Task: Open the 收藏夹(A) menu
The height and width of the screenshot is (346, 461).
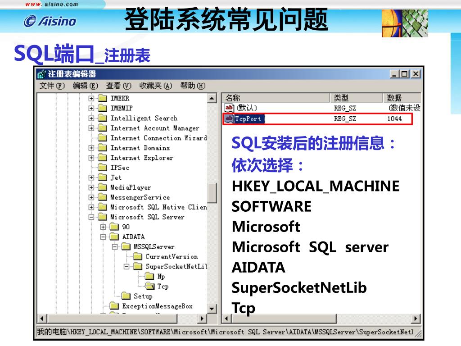Action: pyautogui.click(x=155, y=86)
